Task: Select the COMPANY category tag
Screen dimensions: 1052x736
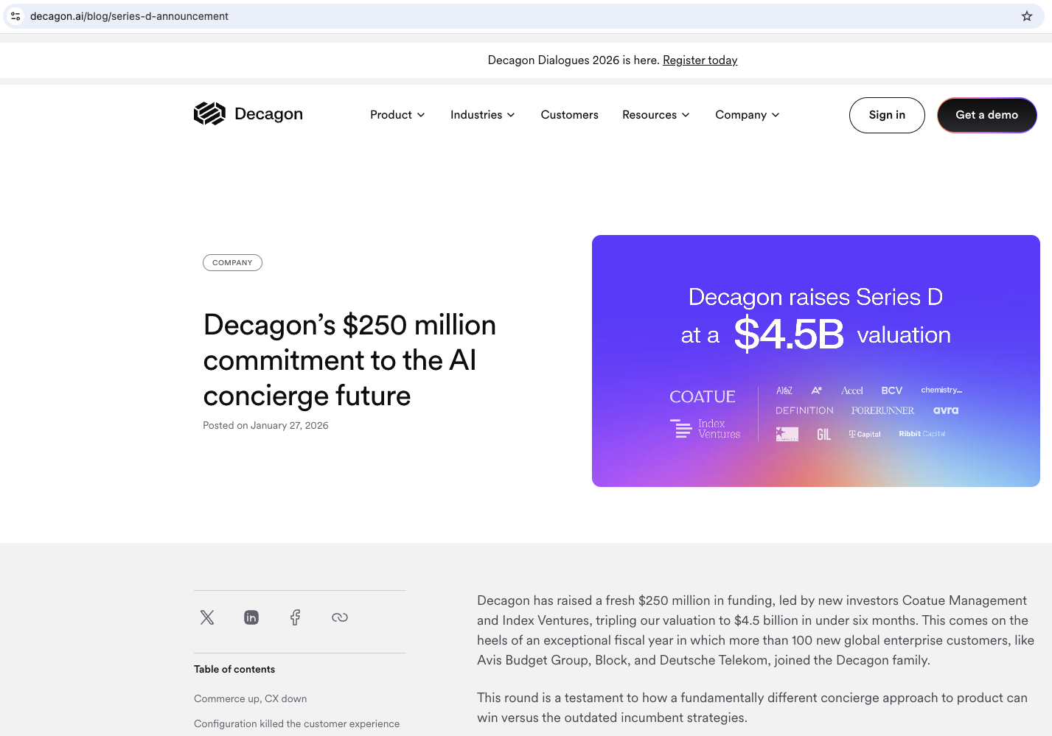Action: [x=232, y=262]
